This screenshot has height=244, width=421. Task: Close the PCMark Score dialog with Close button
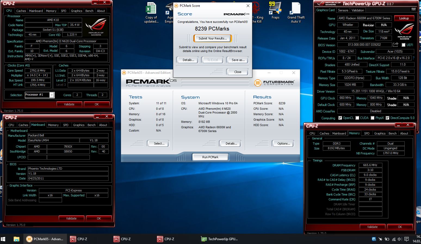coord(237,72)
